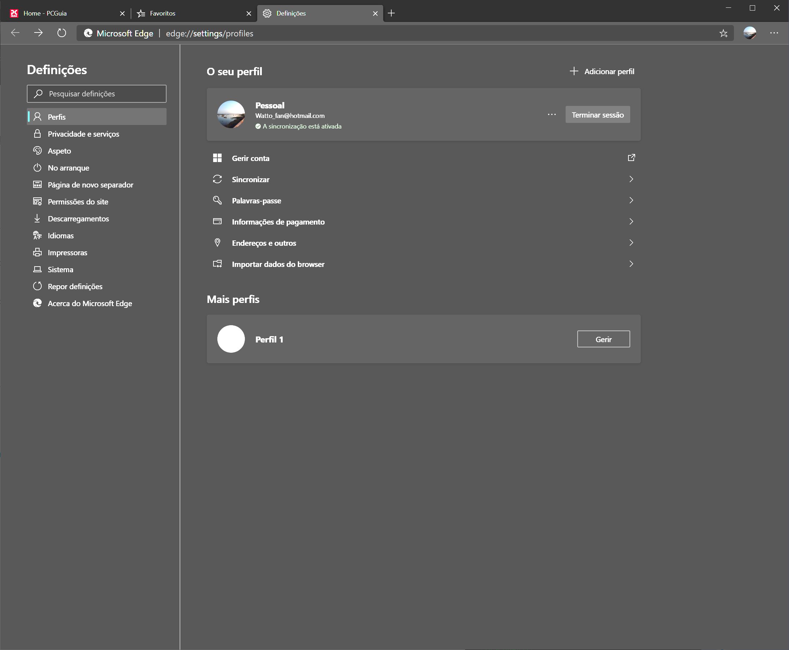
Task: Click the Impressoras printer icon
Action: (x=37, y=252)
